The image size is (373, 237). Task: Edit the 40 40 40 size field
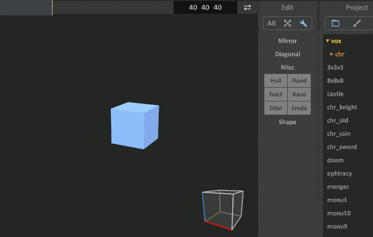point(205,7)
